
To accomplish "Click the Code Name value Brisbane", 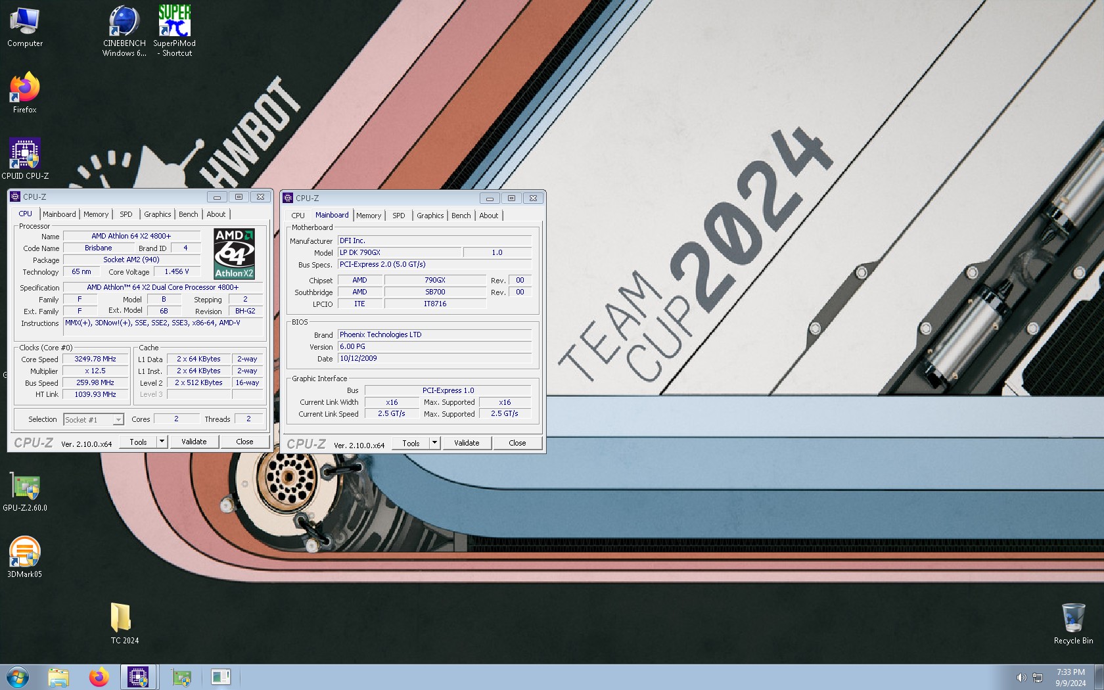I will 99,248.
